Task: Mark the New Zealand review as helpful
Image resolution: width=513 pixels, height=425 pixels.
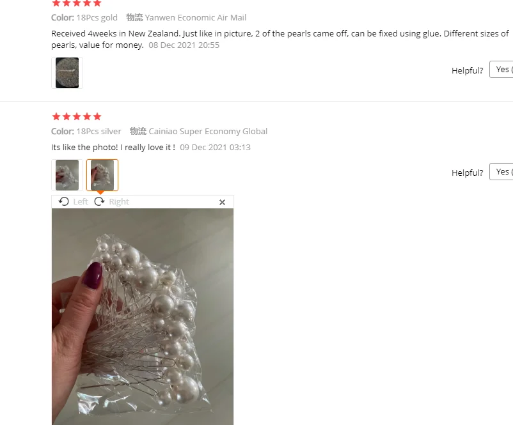Action: point(501,69)
